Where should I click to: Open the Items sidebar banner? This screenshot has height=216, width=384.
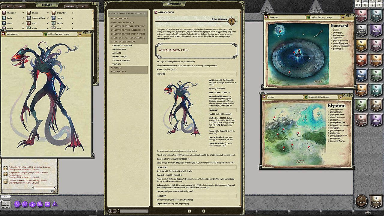coord(361,75)
